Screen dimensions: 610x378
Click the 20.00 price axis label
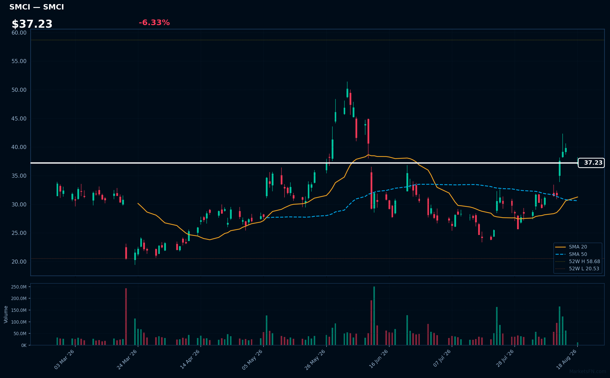coord(19,262)
